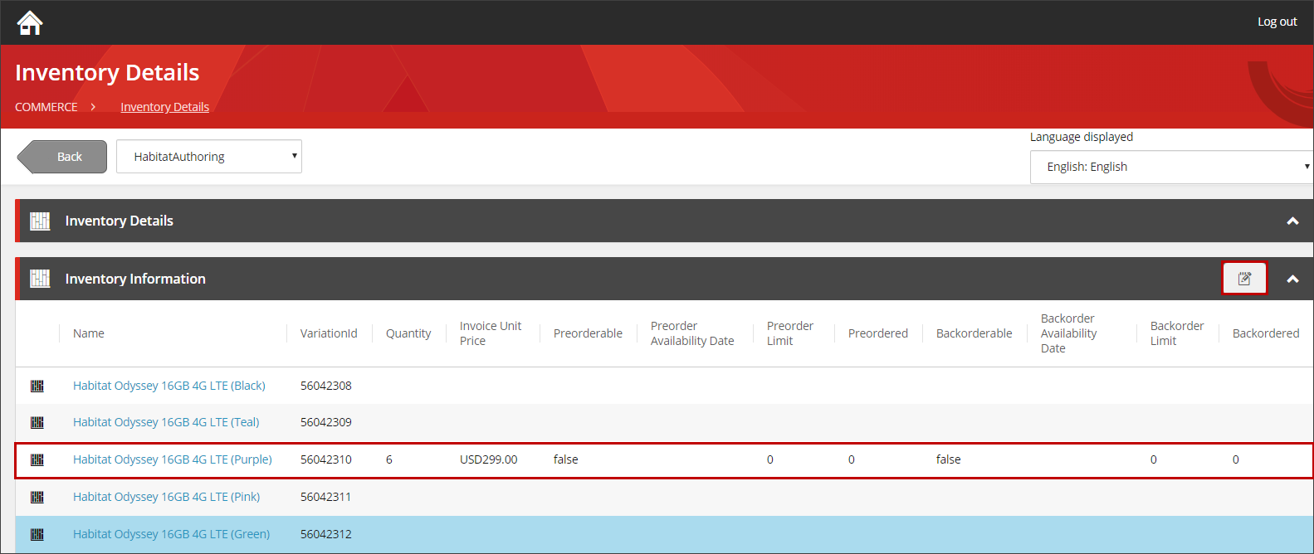Click the Name column header
Viewport: 1314px width, 554px height.
tap(89, 333)
